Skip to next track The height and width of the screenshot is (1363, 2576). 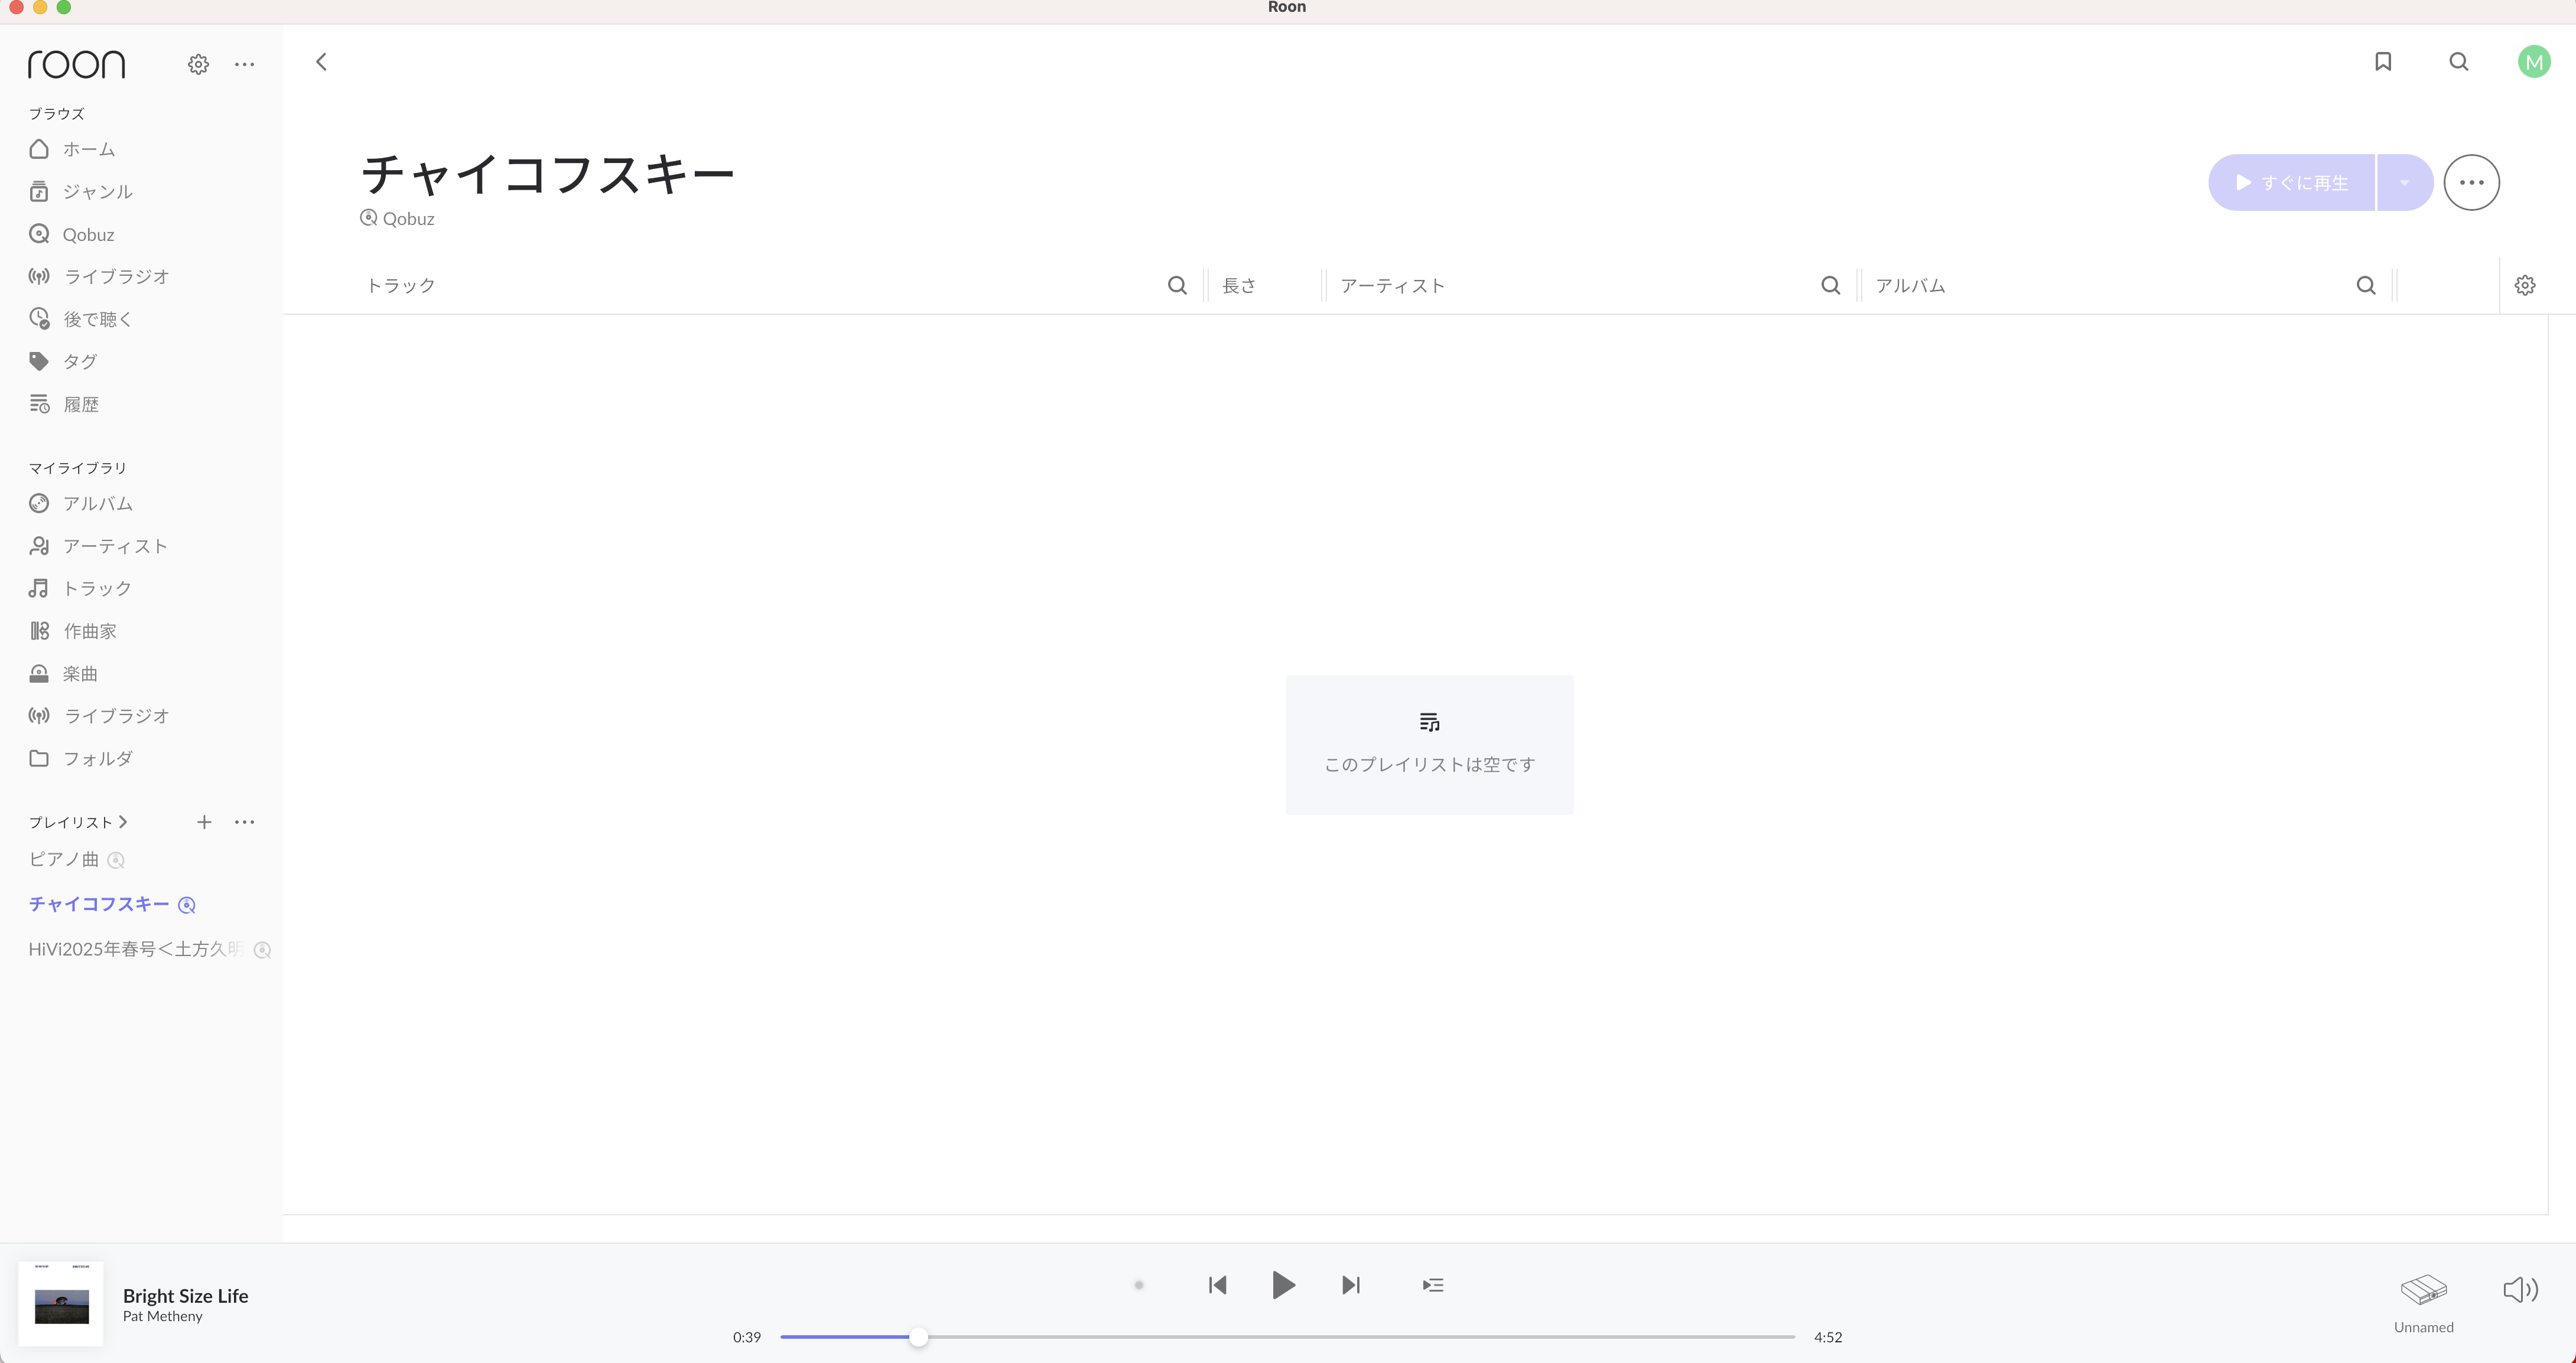point(1351,1285)
